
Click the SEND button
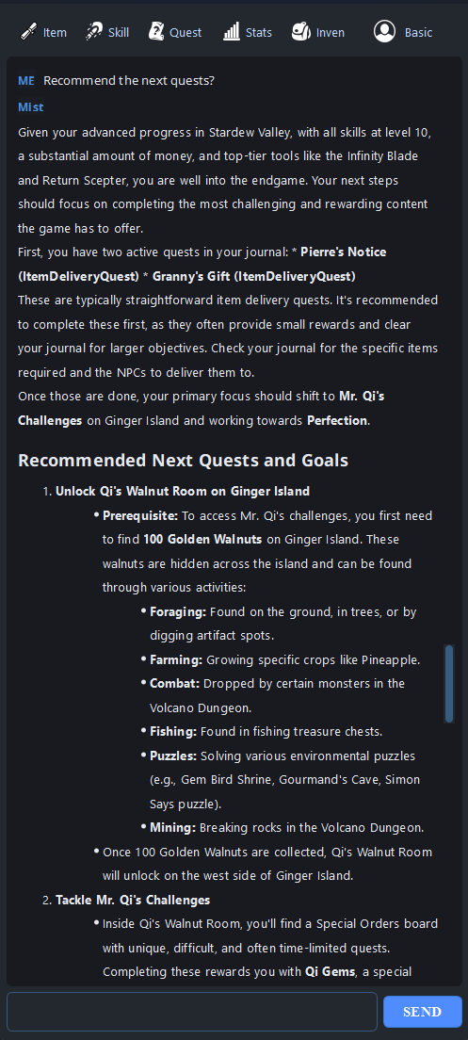(x=422, y=1012)
